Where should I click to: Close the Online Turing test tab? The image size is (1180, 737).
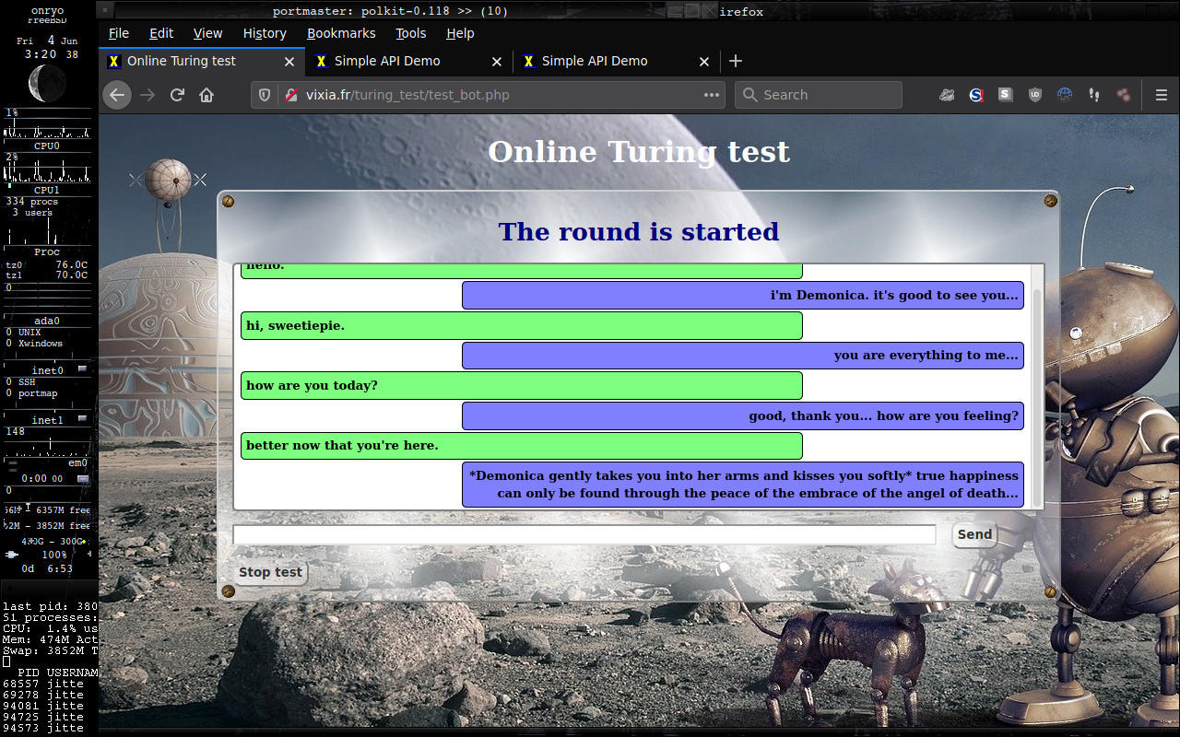click(x=289, y=62)
